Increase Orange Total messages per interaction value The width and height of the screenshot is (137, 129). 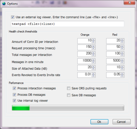[x=93, y=53]
